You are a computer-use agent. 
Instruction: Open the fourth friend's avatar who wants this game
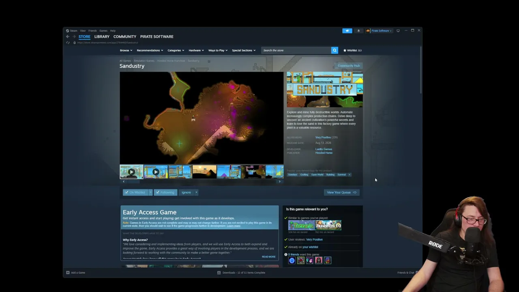[x=319, y=260]
